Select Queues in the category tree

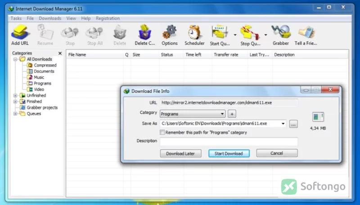click(30, 113)
